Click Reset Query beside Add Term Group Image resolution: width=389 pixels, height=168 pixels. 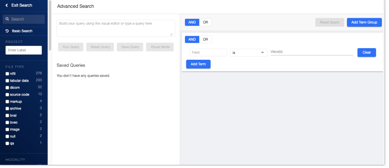[x=330, y=22]
